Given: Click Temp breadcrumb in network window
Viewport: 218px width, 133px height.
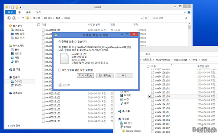Looking at the screenshot, I should tap(194, 60).
